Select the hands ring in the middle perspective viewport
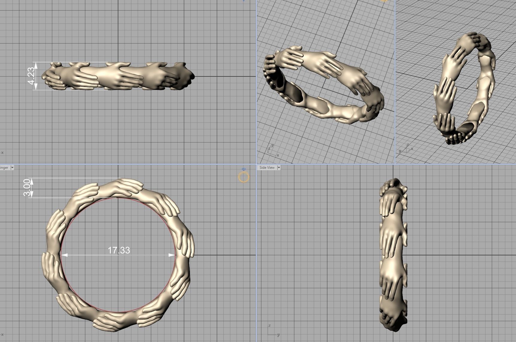The height and width of the screenshot is (342, 516). pos(324,85)
